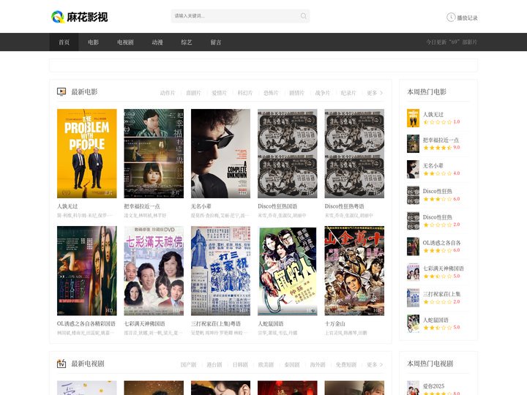Open the 动漫 navigation tab
This screenshot has height=395, width=527.
click(157, 42)
